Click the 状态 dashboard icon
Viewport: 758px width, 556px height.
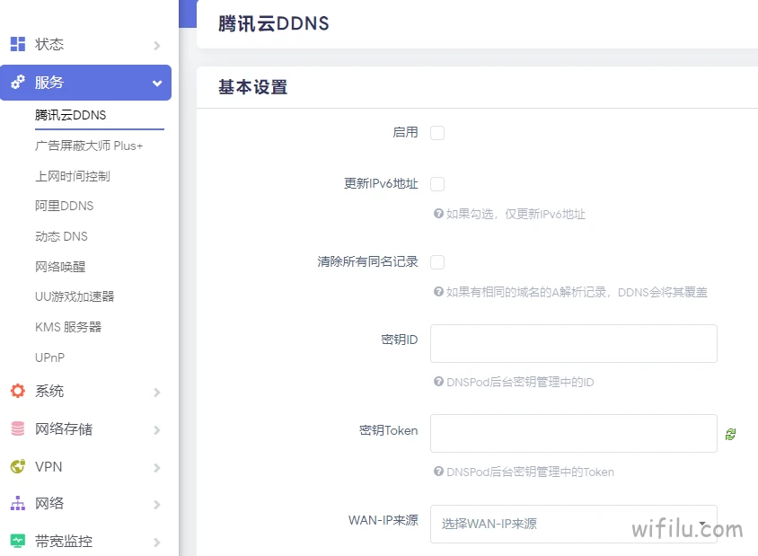click(18, 44)
